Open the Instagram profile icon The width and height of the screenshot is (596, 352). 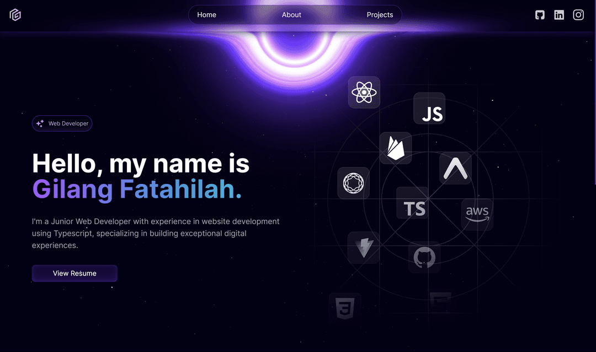click(578, 15)
